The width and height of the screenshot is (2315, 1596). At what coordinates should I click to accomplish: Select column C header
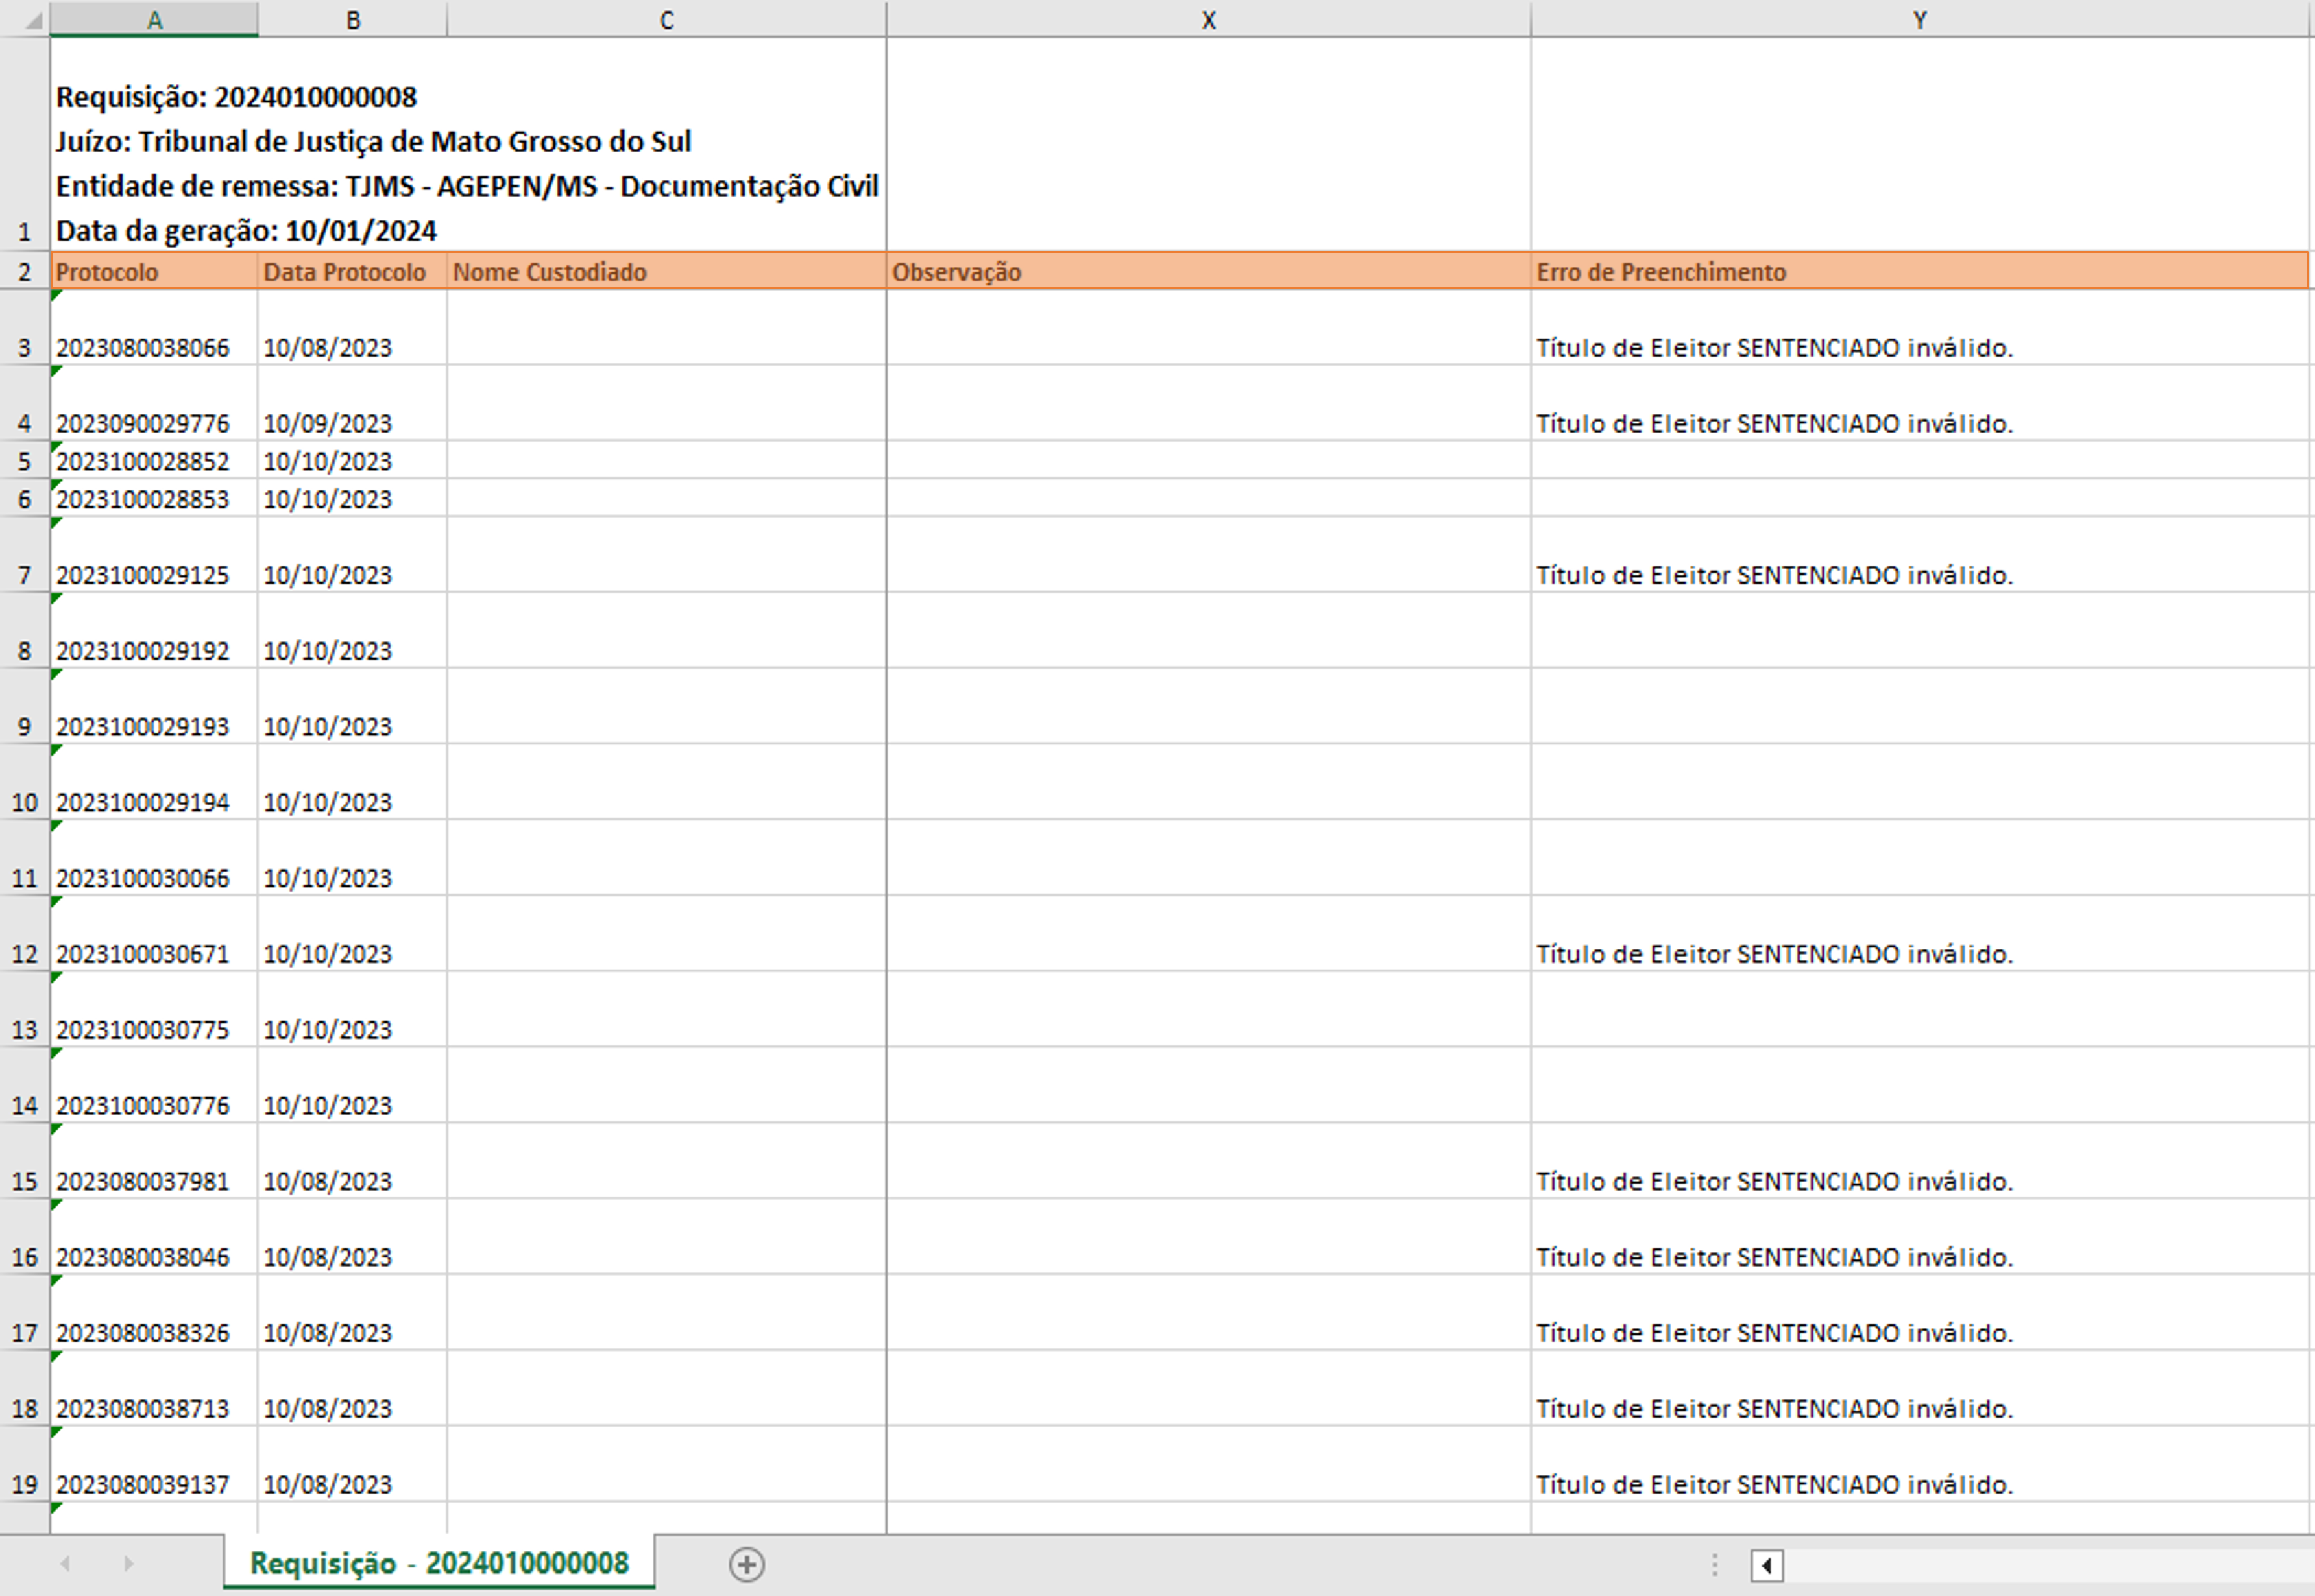tap(666, 20)
